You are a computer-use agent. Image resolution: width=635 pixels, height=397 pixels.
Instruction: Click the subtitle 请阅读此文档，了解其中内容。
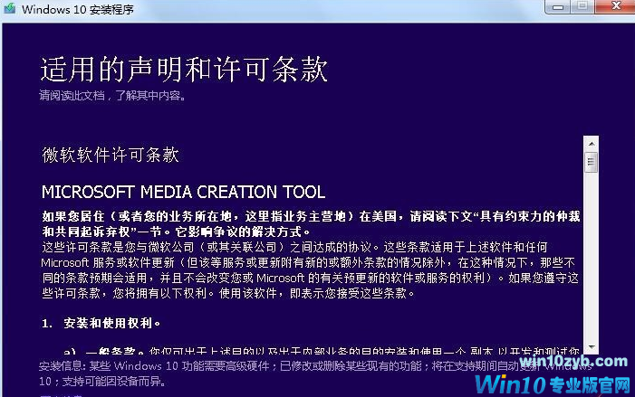[112, 96]
